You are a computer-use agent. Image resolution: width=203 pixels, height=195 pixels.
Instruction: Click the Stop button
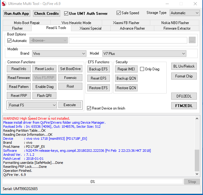coord(192,181)
